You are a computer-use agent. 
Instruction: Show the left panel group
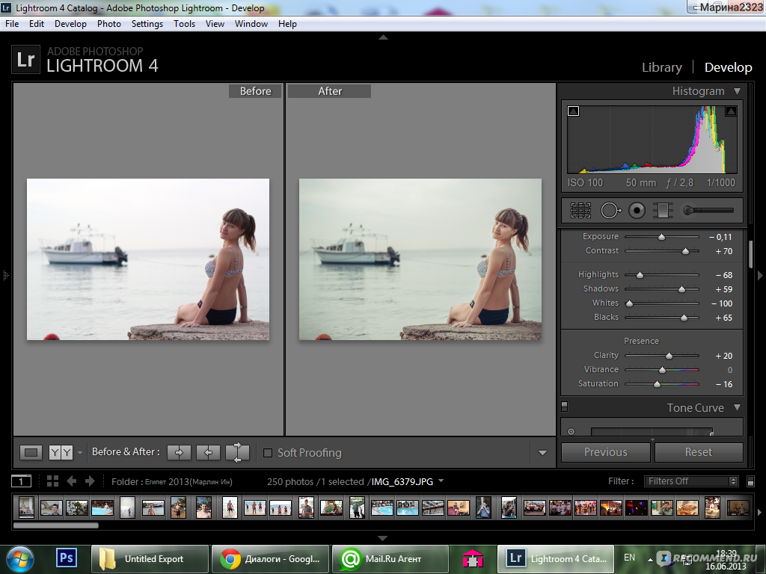tap(5, 276)
